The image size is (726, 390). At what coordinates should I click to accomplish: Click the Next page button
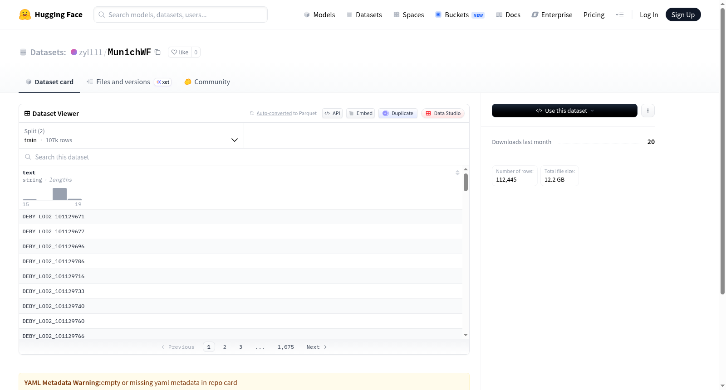click(317, 347)
